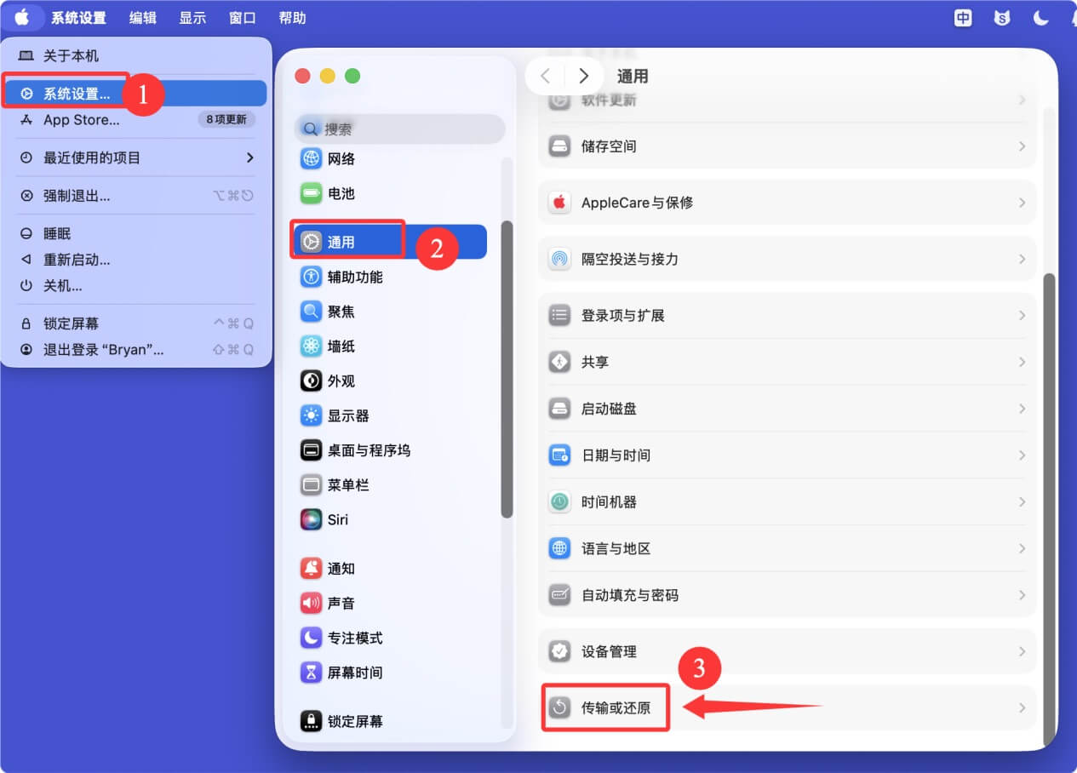Image resolution: width=1077 pixels, height=773 pixels.
Task: Select the 隔空投送与接力 AirDrop icon
Action: pyautogui.click(x=559, y=259)
